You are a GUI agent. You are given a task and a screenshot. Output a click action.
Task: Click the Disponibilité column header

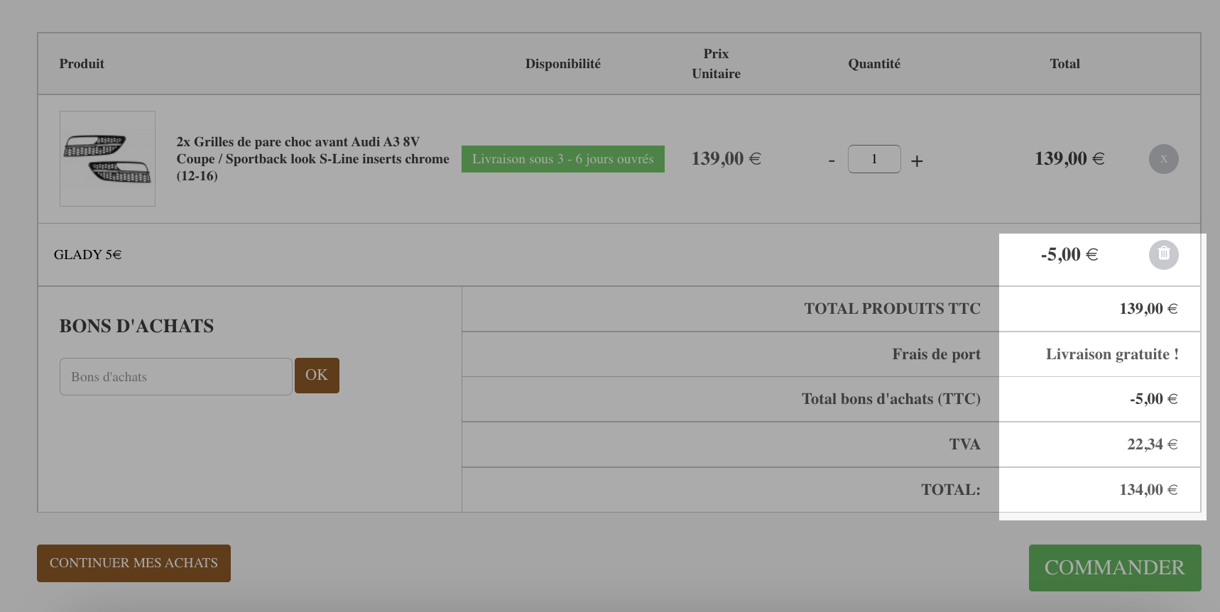pyautogui.click(x=563, y=64)
